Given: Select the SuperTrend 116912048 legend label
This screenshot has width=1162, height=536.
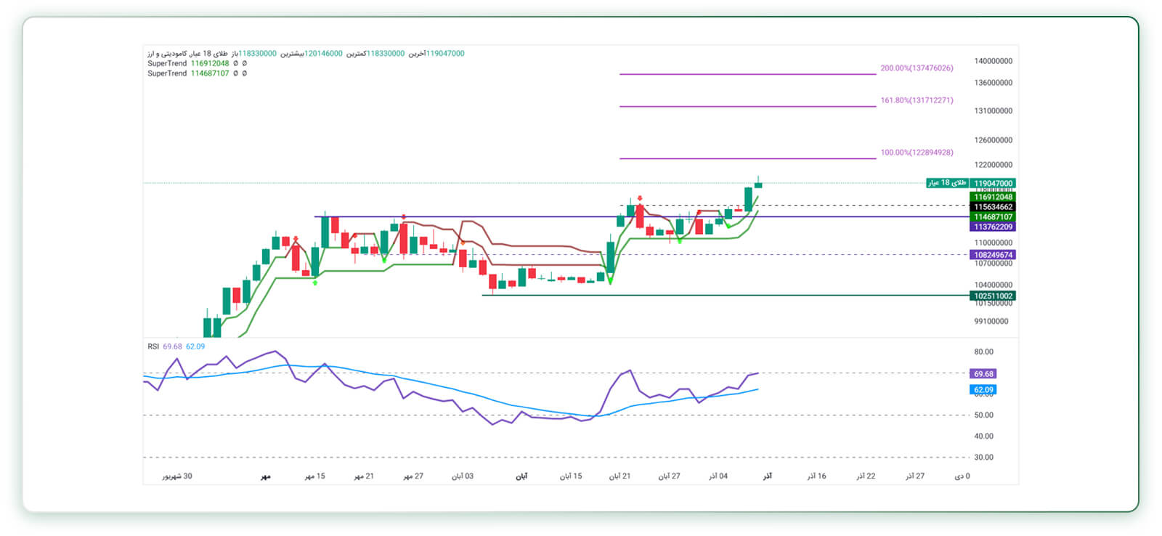Looking at the screenshot, I should click(x=188, y=64).
